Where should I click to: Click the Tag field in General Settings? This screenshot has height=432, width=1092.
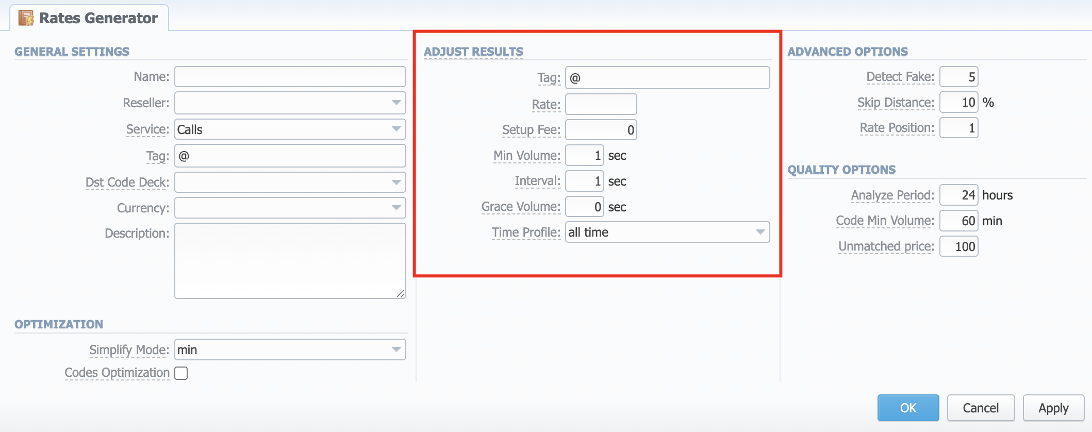click(290, 156)
